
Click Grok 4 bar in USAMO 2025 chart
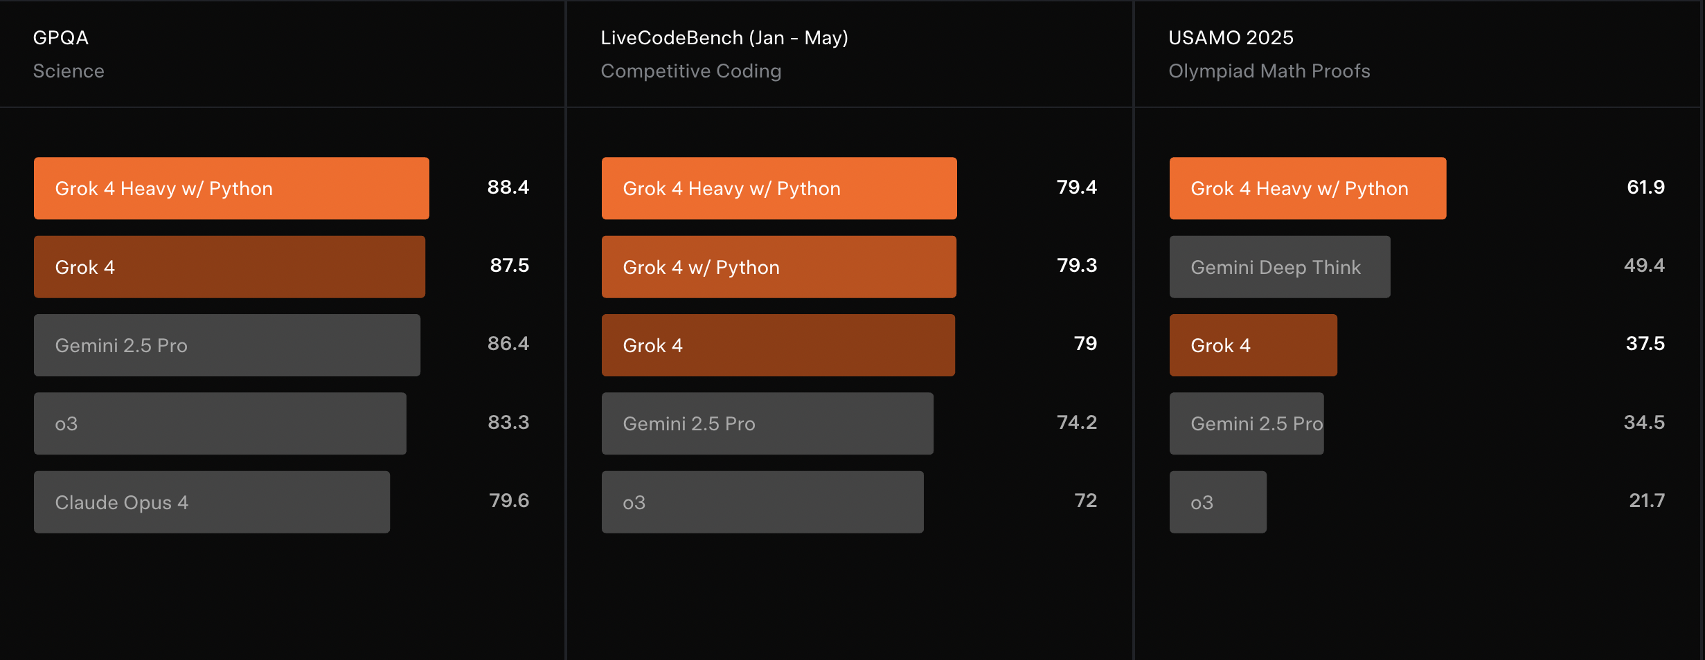click(1253, 345)
